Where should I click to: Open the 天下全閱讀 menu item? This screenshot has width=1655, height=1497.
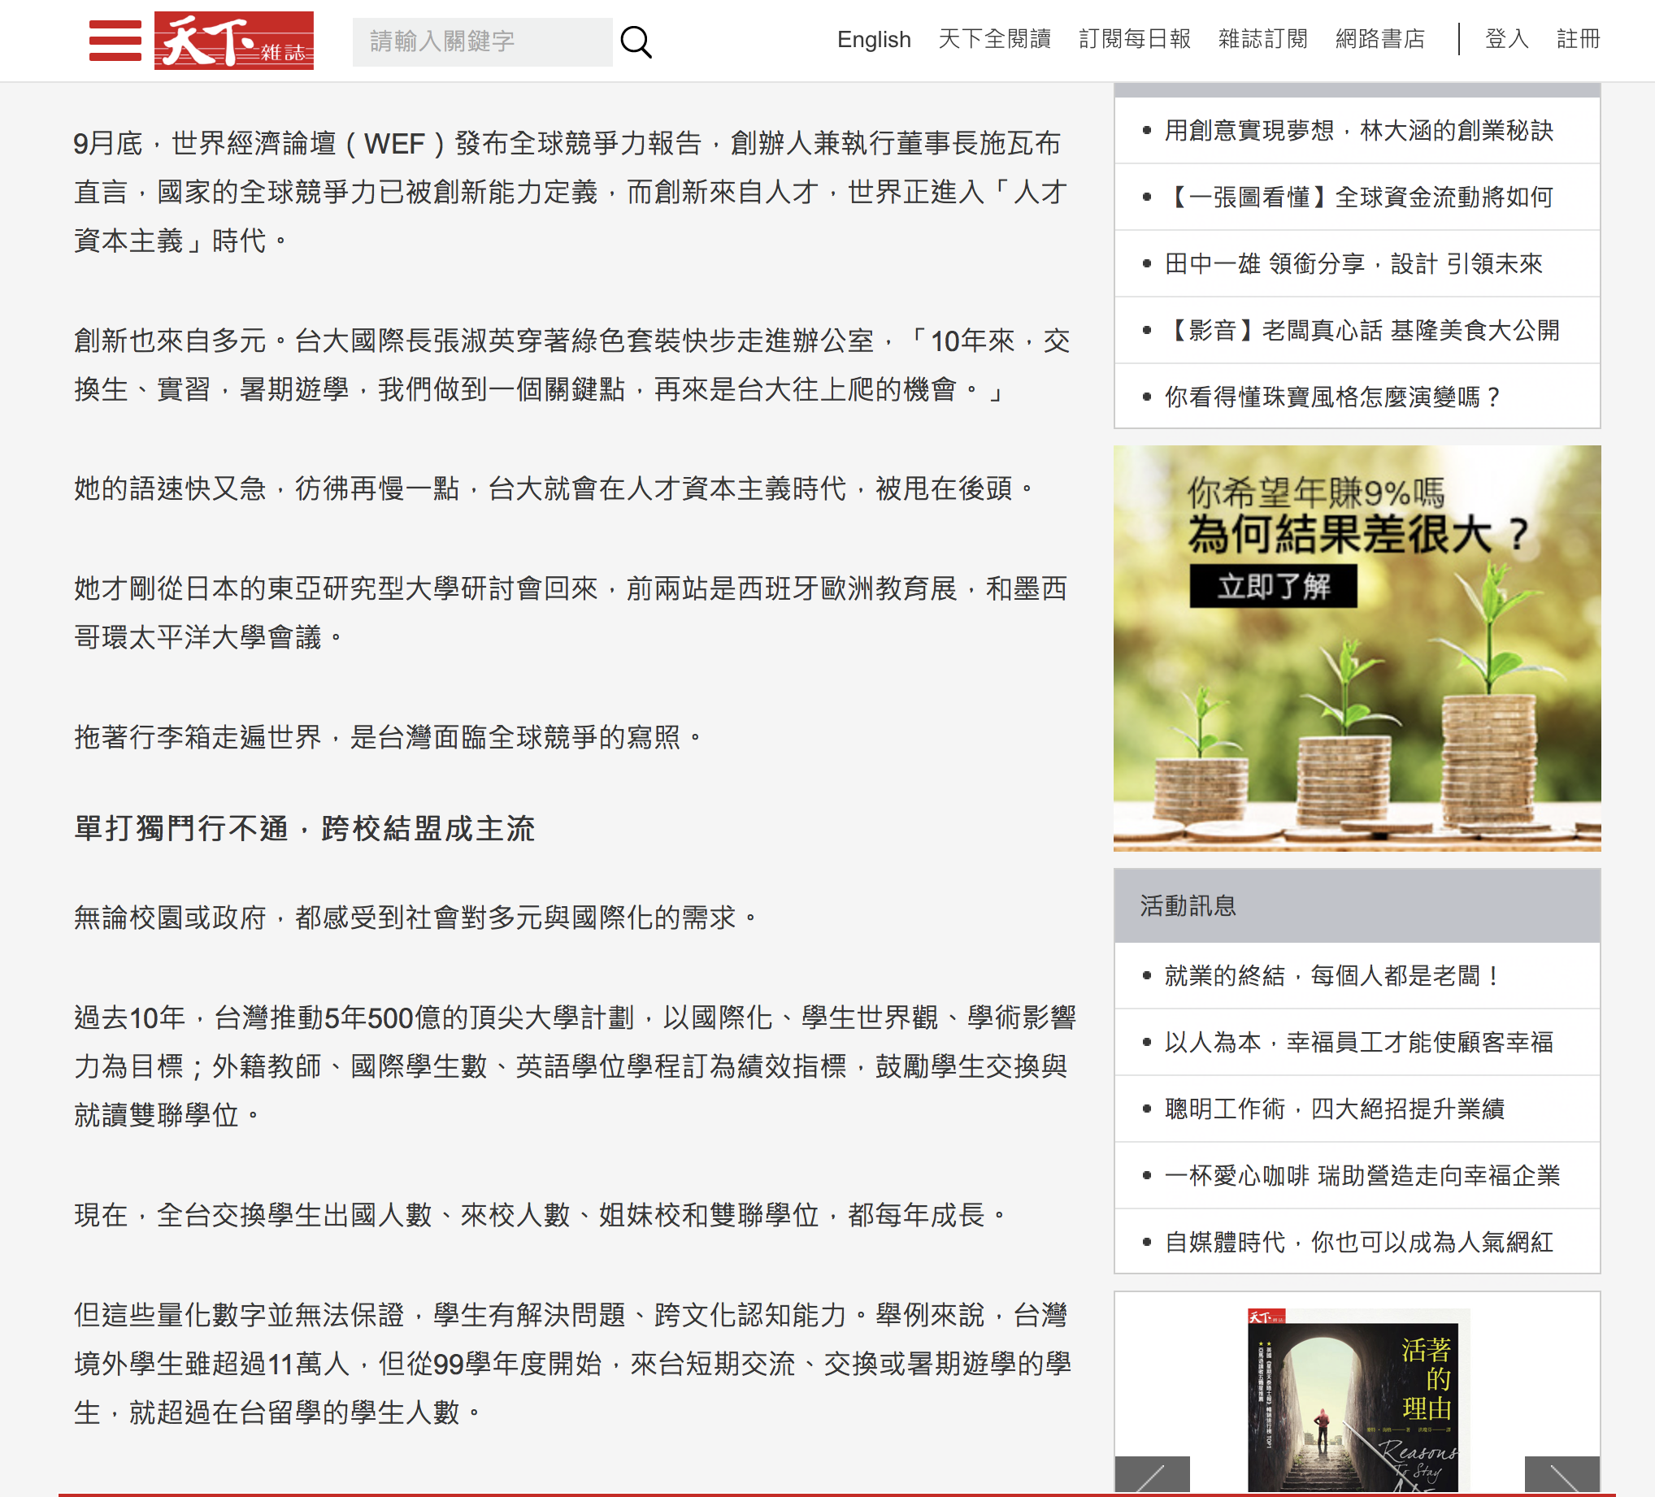tap(994, 39)
